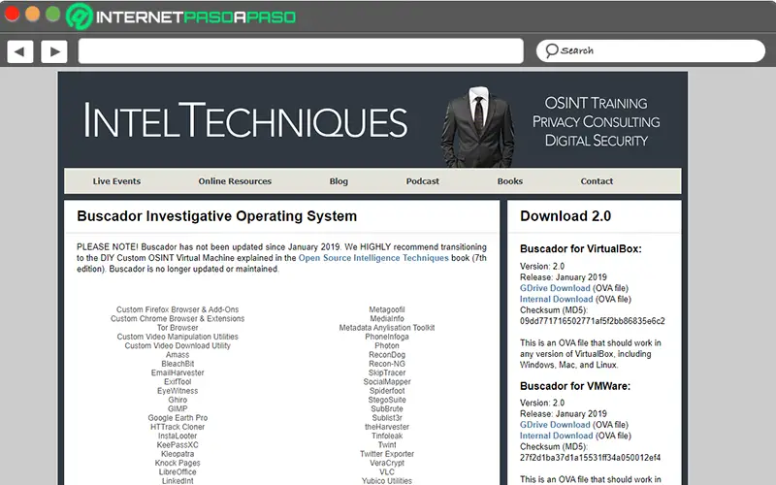The height and width of the screenshot is (485, 776).
Task: Click the browser back arrow button
Action: pyautogui.click(x=20, y=51)
